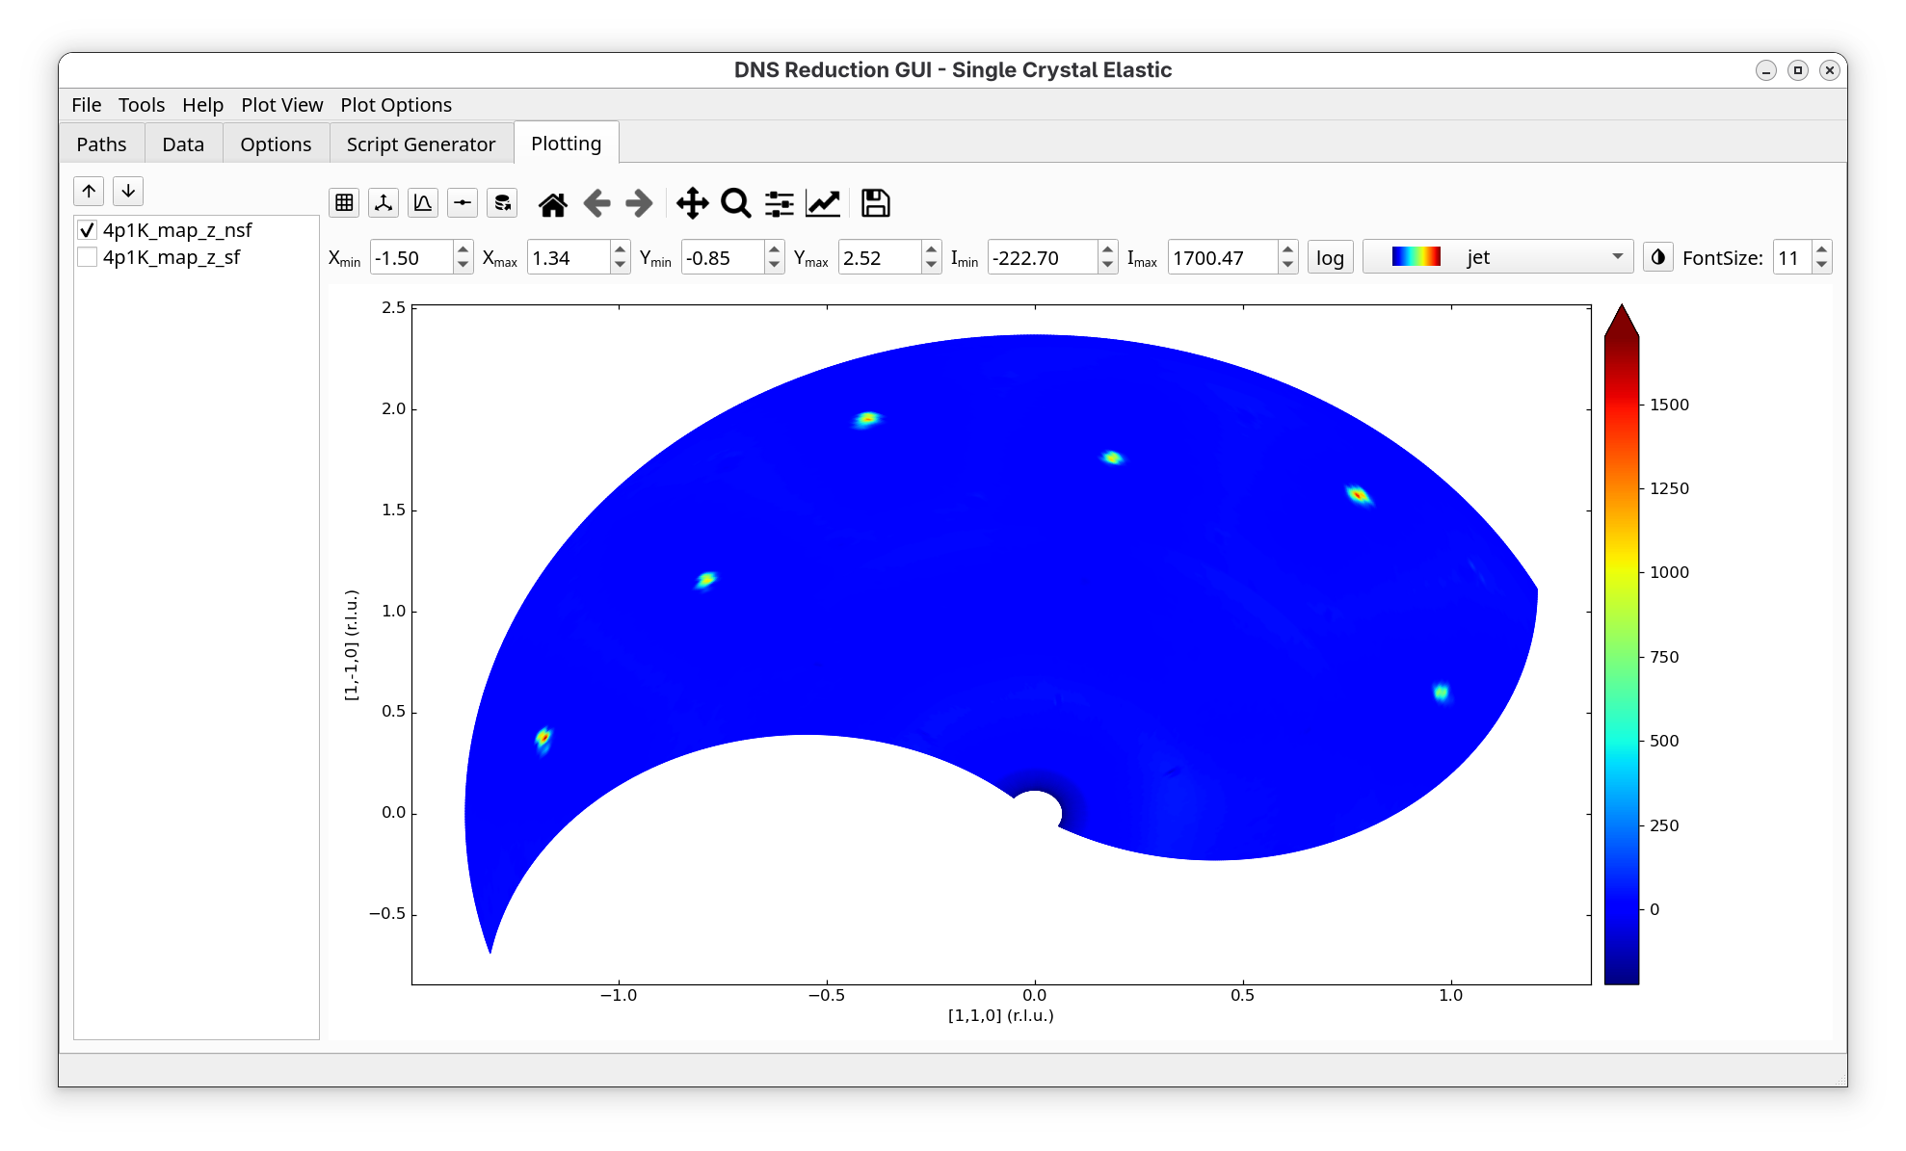Click the invert colormap button
Viewport: 1906px width, 1151px height.
(x=1657, y=257)
